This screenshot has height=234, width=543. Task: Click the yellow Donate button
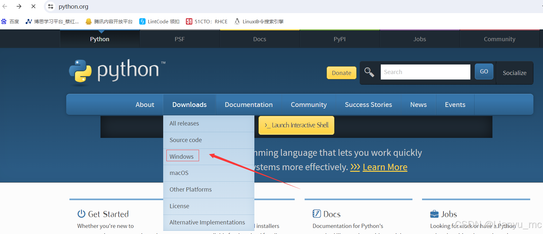pyautogui.click(x=341, y=73)
